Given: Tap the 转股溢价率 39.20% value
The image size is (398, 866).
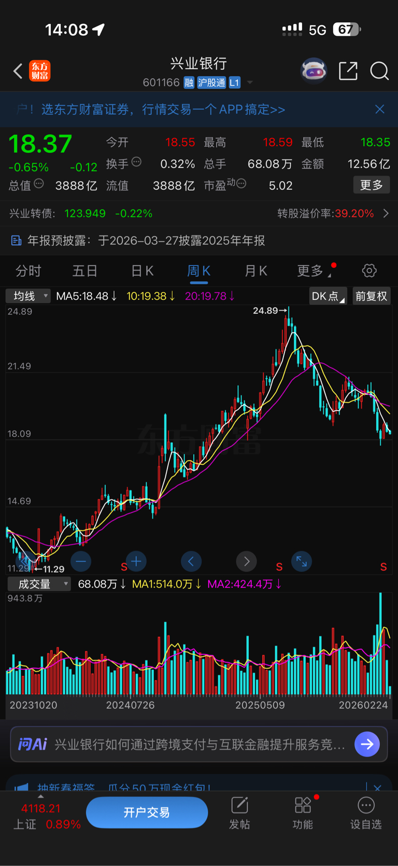Looking at the screenshot, I should pos(354,213).
